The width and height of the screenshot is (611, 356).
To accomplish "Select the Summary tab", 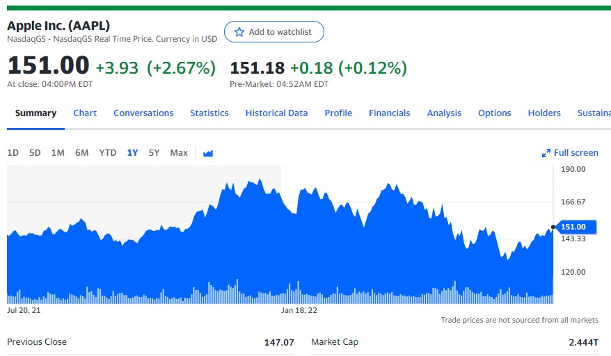I will pyautogui.click(x=36, y=113).
